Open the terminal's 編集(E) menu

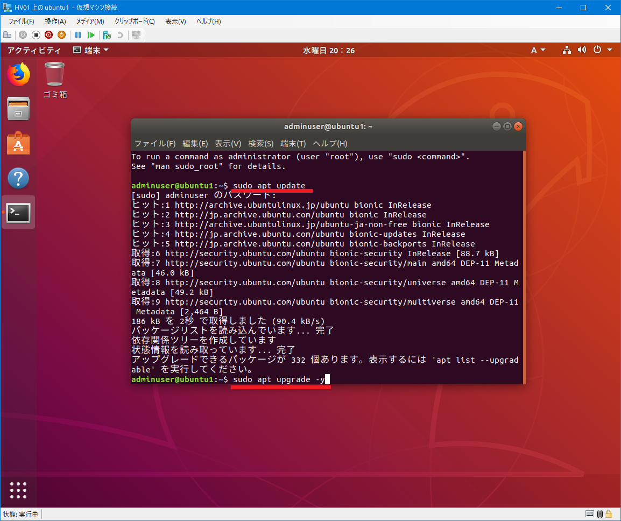[195, 144]
